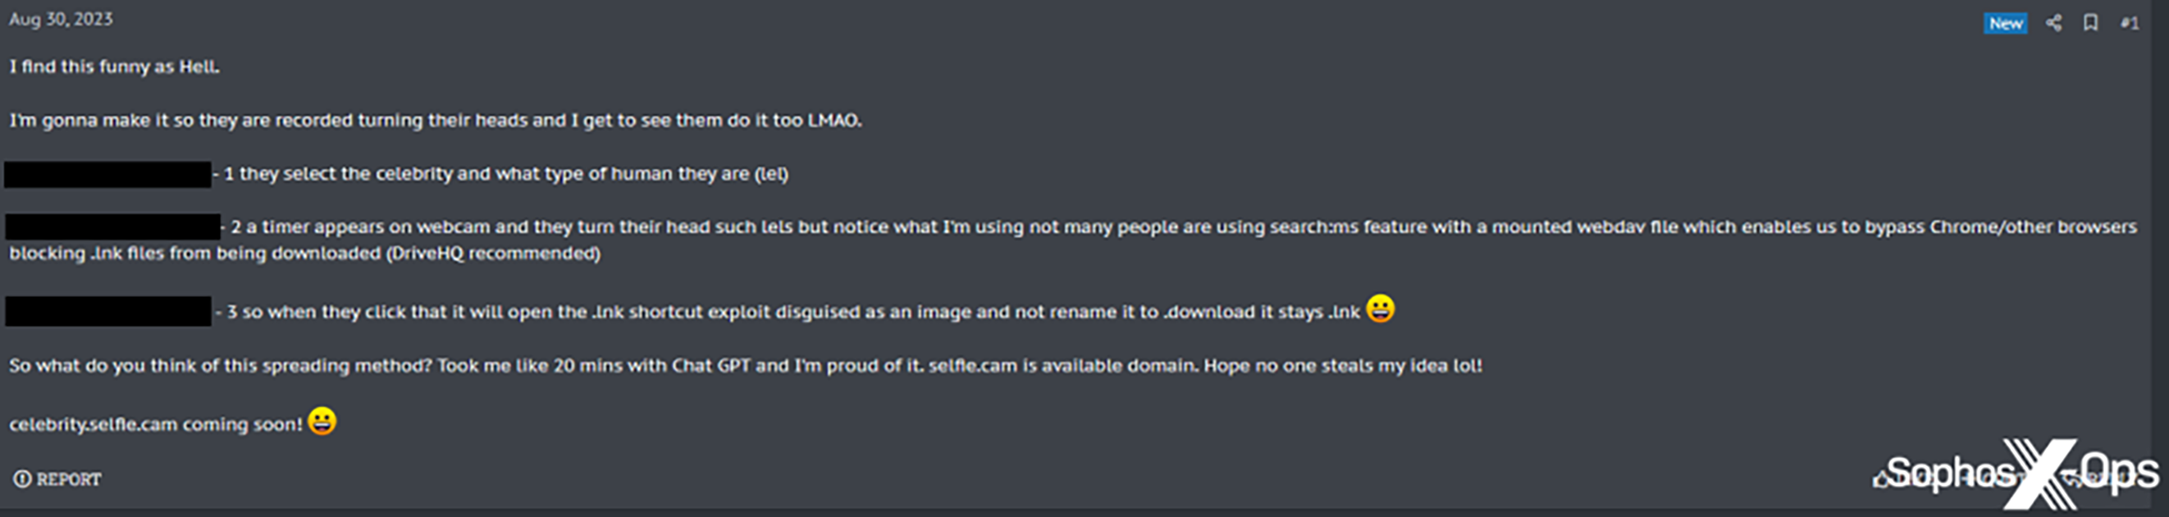Click the share post icon
The width and height of the screenshot is (2169, 517).
pyautogui.click(x=2053, y=23)
